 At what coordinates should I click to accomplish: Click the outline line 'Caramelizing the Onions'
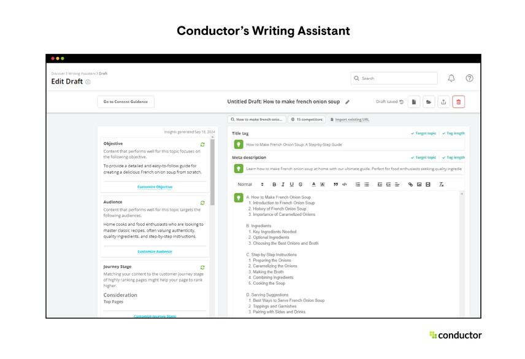pos(275,266)
